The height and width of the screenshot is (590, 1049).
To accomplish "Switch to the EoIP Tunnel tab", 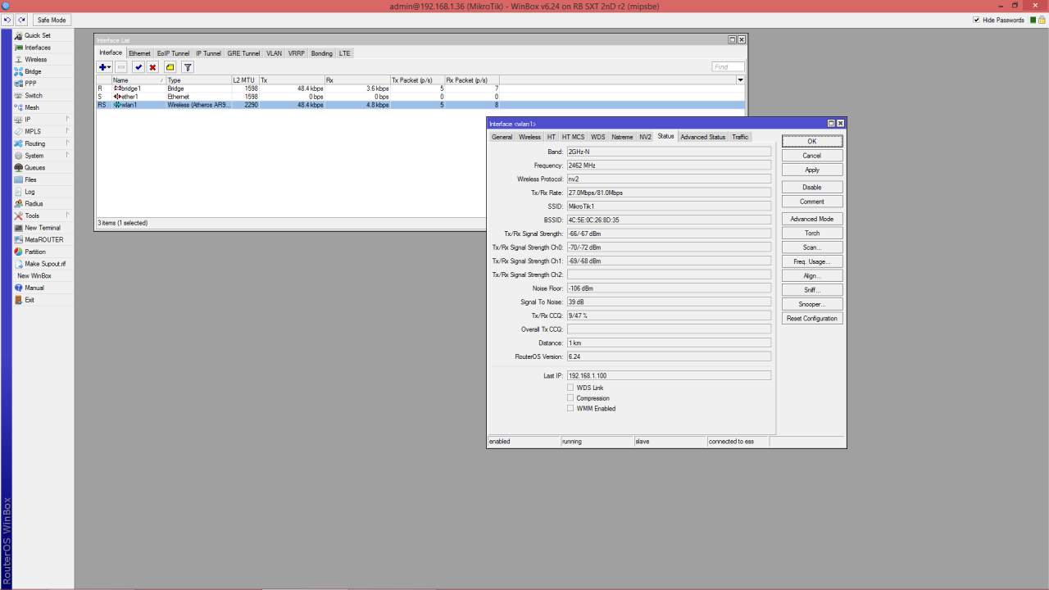I will click(173, 53).
